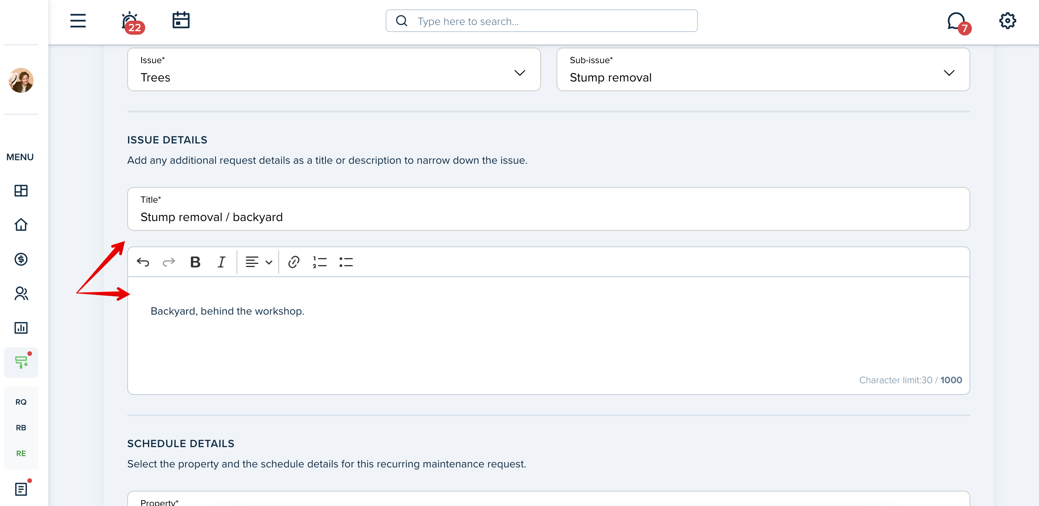This screenshot has height=506, width=1039.
Task: Toggle italic formatting
Action: tap(221, 262)
